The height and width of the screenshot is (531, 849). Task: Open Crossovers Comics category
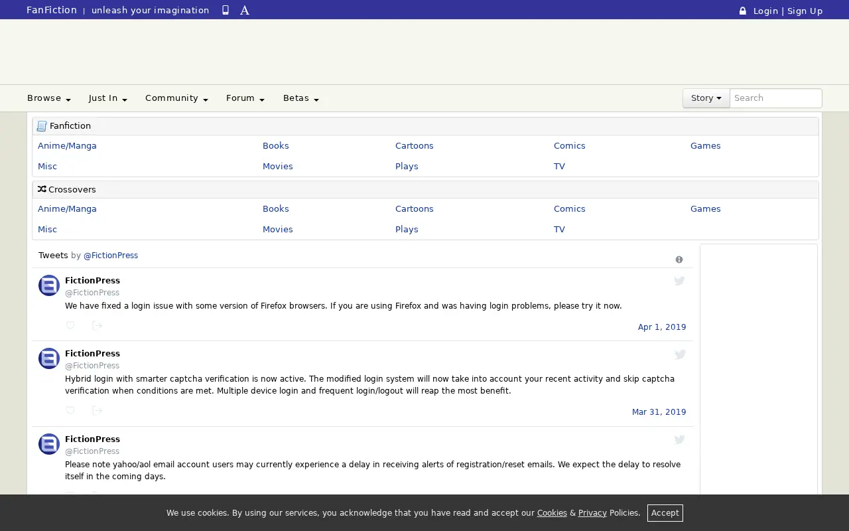click(569, 209)
